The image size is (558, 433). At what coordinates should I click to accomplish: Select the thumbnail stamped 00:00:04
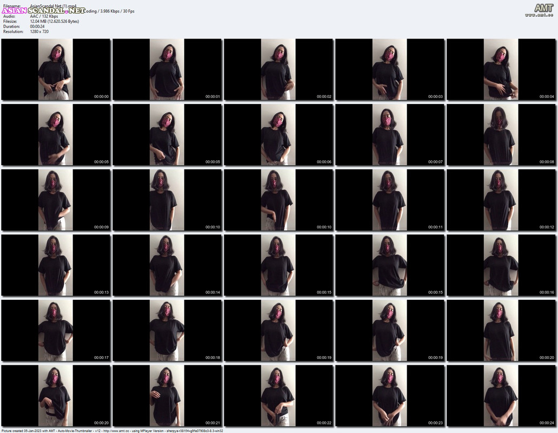(501, 69)
